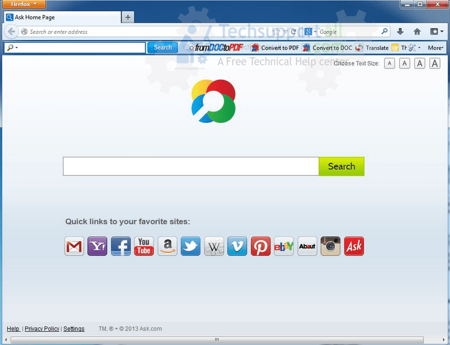Open the Facebook quick link icon

point(121,246)
